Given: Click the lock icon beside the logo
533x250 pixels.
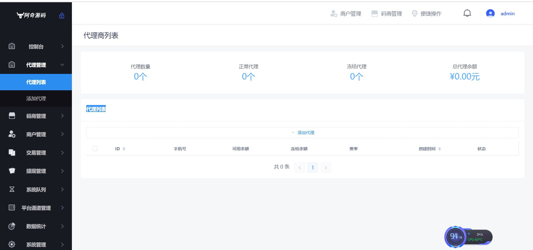Looking at the screenshot, I should click(x=62, y=16).
